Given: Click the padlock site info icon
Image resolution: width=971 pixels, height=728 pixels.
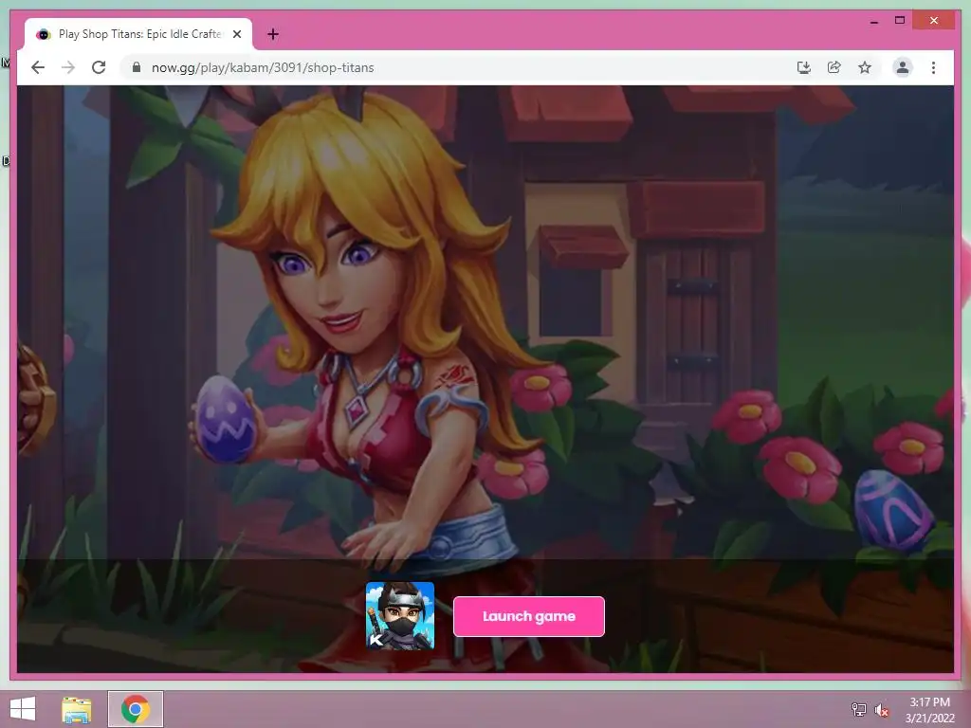Looking at the screenshot, I should 137,67.
